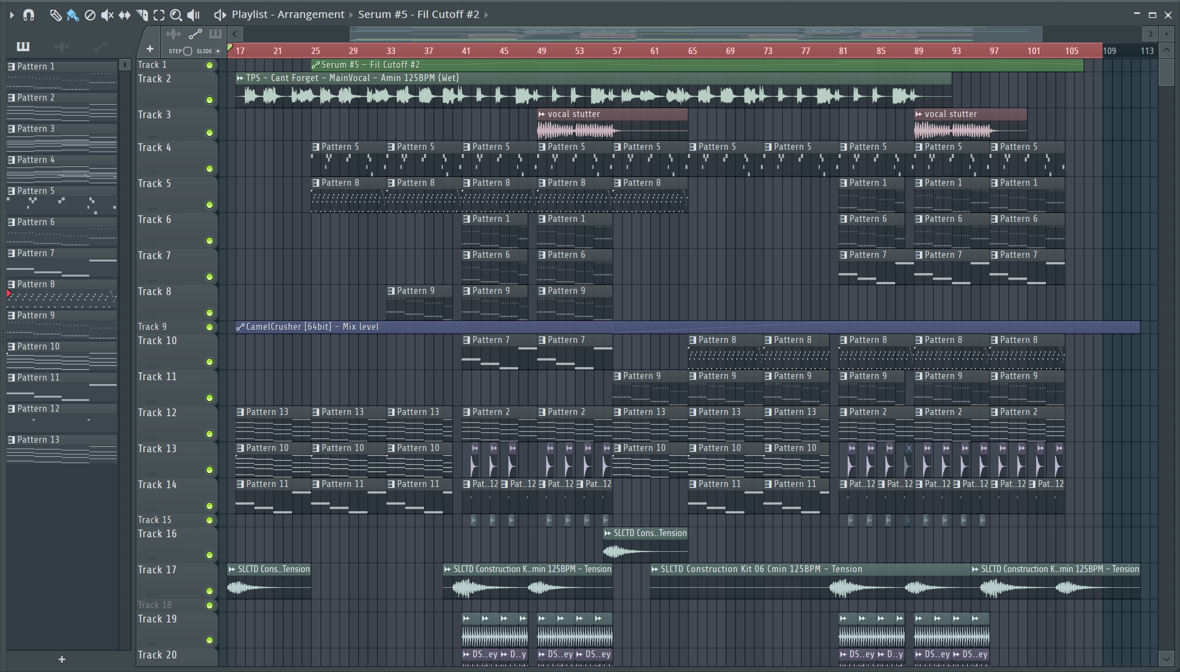Click bar 81 on the timeline ruler
The height and width of the screenshot is (672, 1180).
(x=843, y=51)
